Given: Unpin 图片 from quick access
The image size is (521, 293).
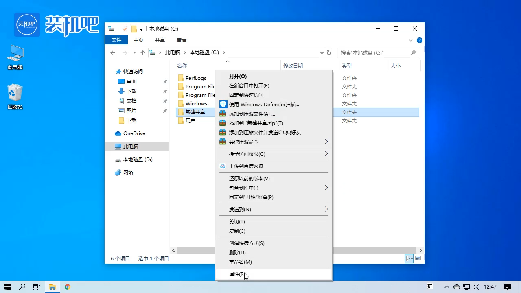Looking at the screenshot, I should click(x=164, y=110).
